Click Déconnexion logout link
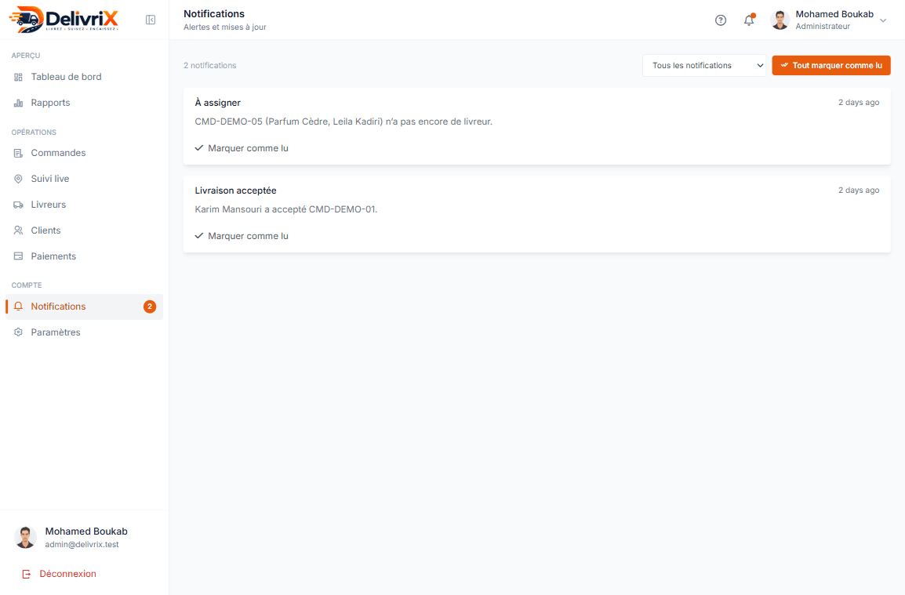Image resolution: width=905 pixels, height=595 pixels. pos(60,574)
